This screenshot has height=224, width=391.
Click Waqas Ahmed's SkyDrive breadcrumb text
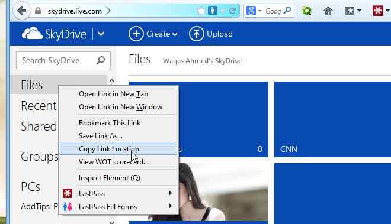[x=202, y=61]
